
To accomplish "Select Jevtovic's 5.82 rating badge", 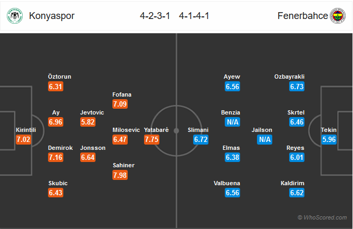I will click(88, 122).
